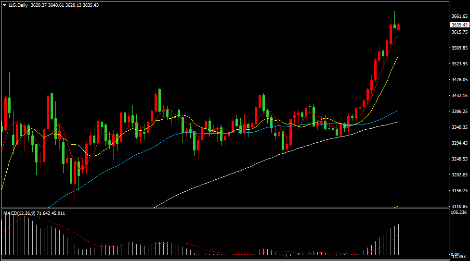The height and width of the screenshot is (261, 470).
Task: Click the 3340.35 price axis label
Action: (x=459, y=127)
